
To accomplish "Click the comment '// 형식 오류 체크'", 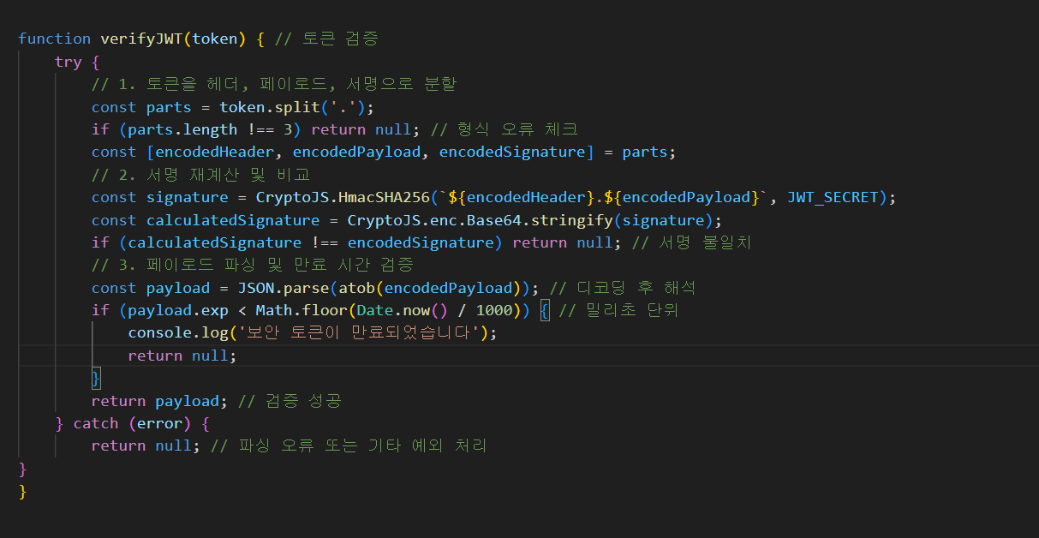I will pos(503,129).
